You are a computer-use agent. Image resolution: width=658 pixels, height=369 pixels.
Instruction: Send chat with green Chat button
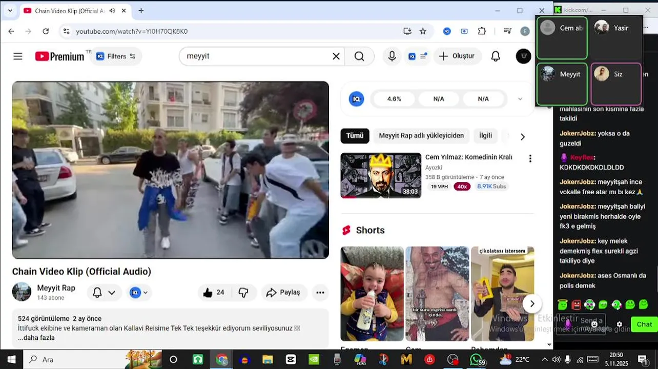pos(644,324)
